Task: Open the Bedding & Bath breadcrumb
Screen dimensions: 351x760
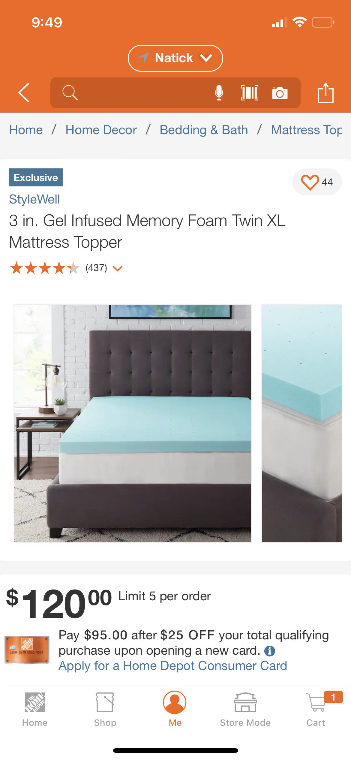Action: click(204, 130)
